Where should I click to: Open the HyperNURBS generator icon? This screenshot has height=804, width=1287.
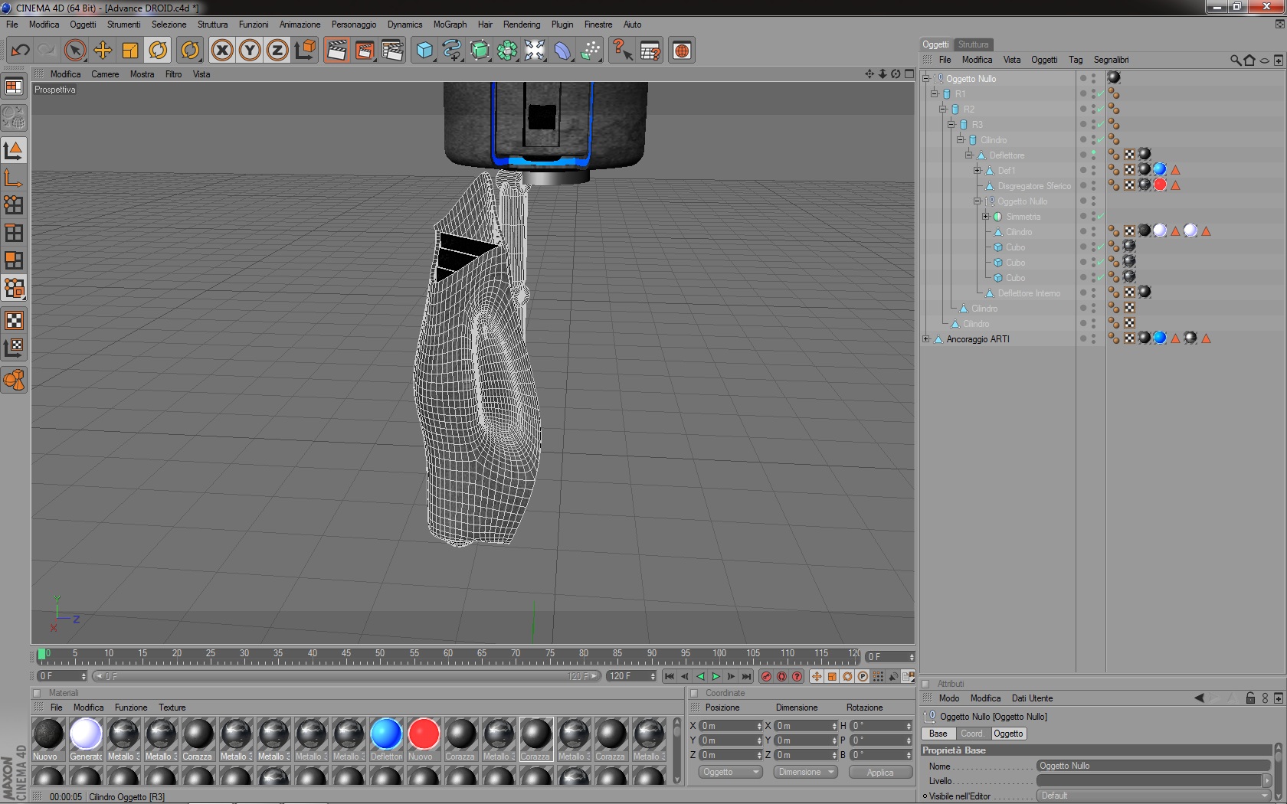coord(480,51)
